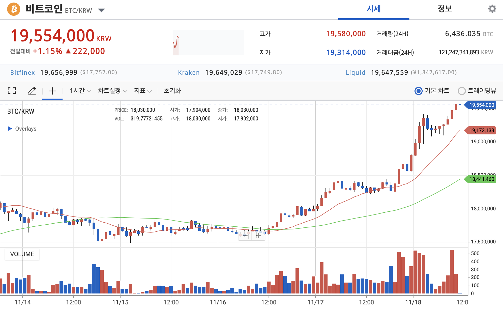Open the 차트설정 dropdown
The image size is (503, 310).
pyautogui.click(x=112, y=91)
